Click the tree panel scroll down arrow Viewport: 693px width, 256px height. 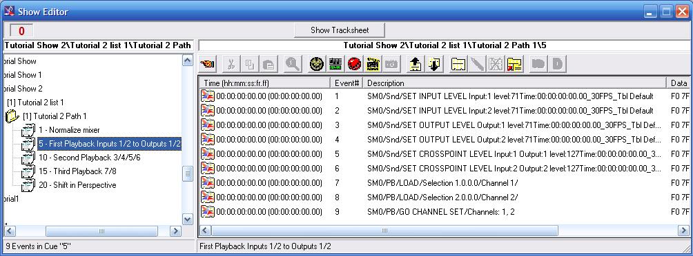click(187, 219)
